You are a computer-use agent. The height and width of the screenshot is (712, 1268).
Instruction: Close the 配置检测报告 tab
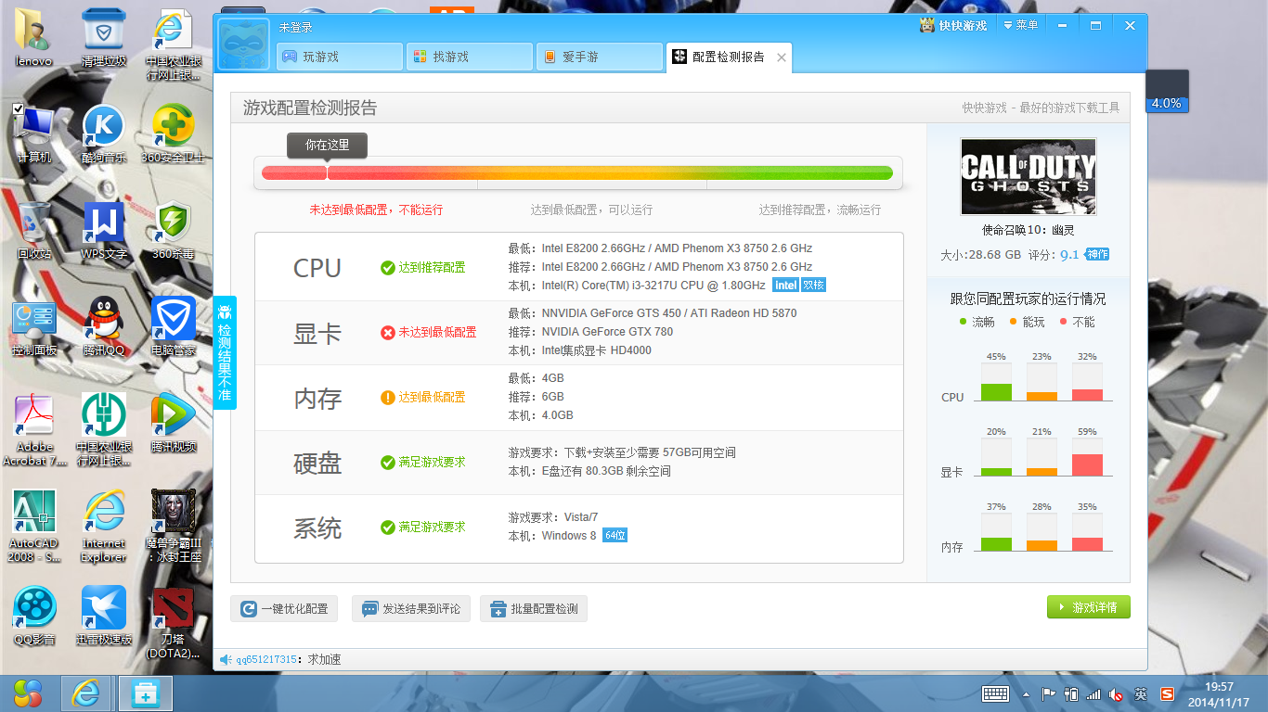[782, 57]
